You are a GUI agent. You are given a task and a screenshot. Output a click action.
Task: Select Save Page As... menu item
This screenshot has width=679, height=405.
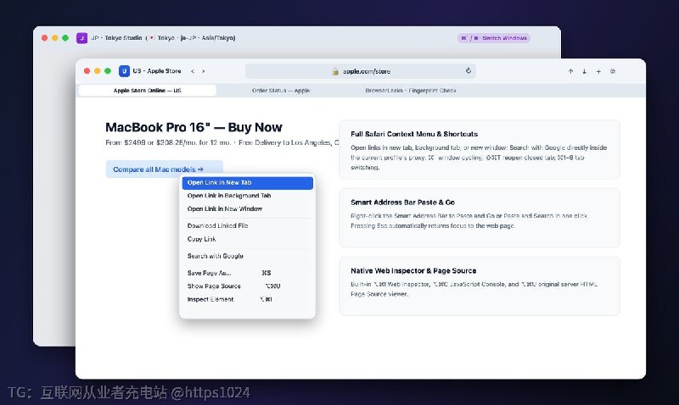click(247, 273)
